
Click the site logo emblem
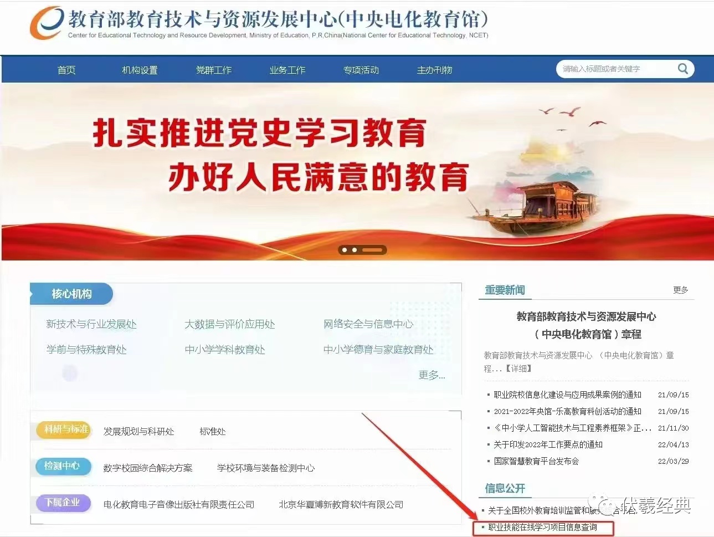tap(47, 22)
